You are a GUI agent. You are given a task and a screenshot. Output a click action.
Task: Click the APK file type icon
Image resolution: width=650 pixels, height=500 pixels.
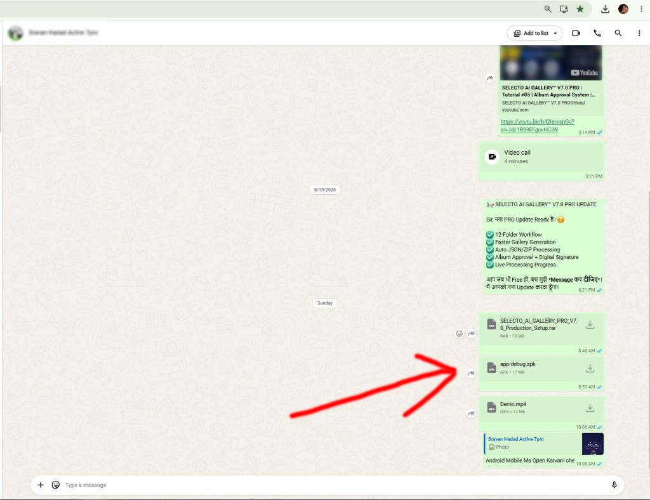491,368
